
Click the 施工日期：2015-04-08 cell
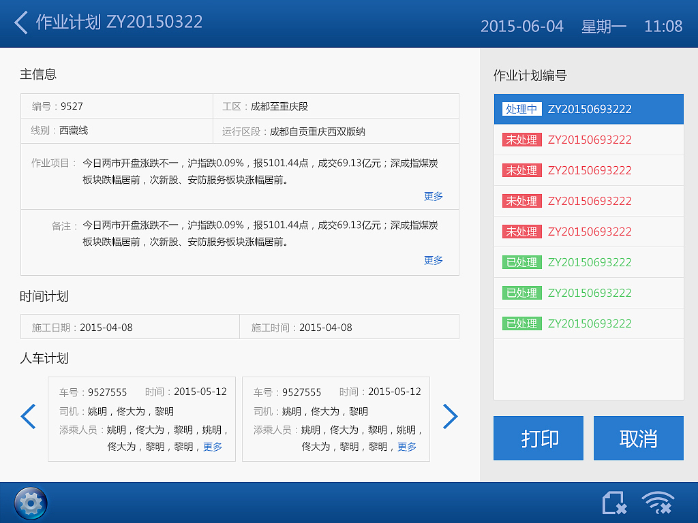coord(130,327)
